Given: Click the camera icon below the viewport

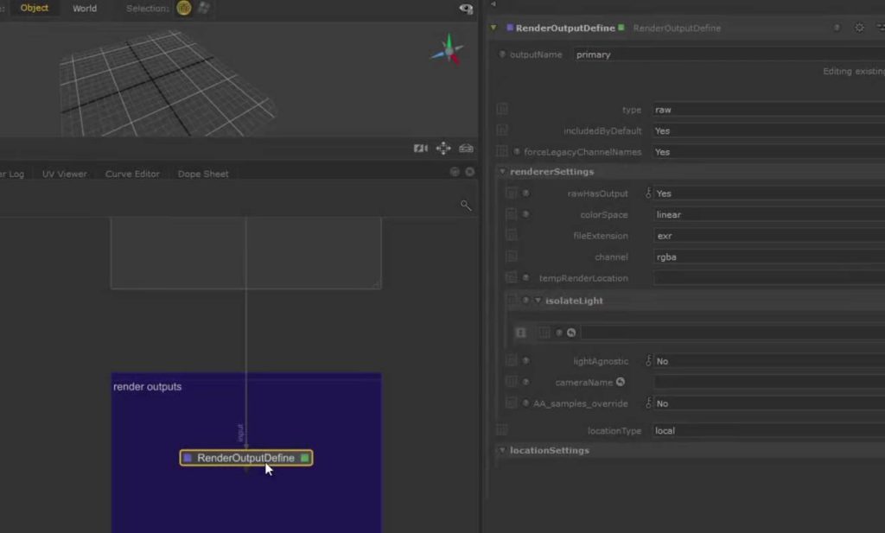Looking at the screenshot, I should pos(421,149).
